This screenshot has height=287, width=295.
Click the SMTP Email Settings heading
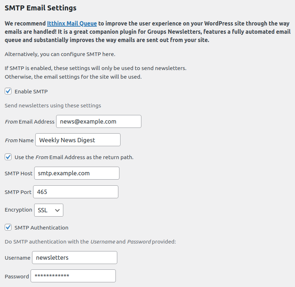pos(41,8)
